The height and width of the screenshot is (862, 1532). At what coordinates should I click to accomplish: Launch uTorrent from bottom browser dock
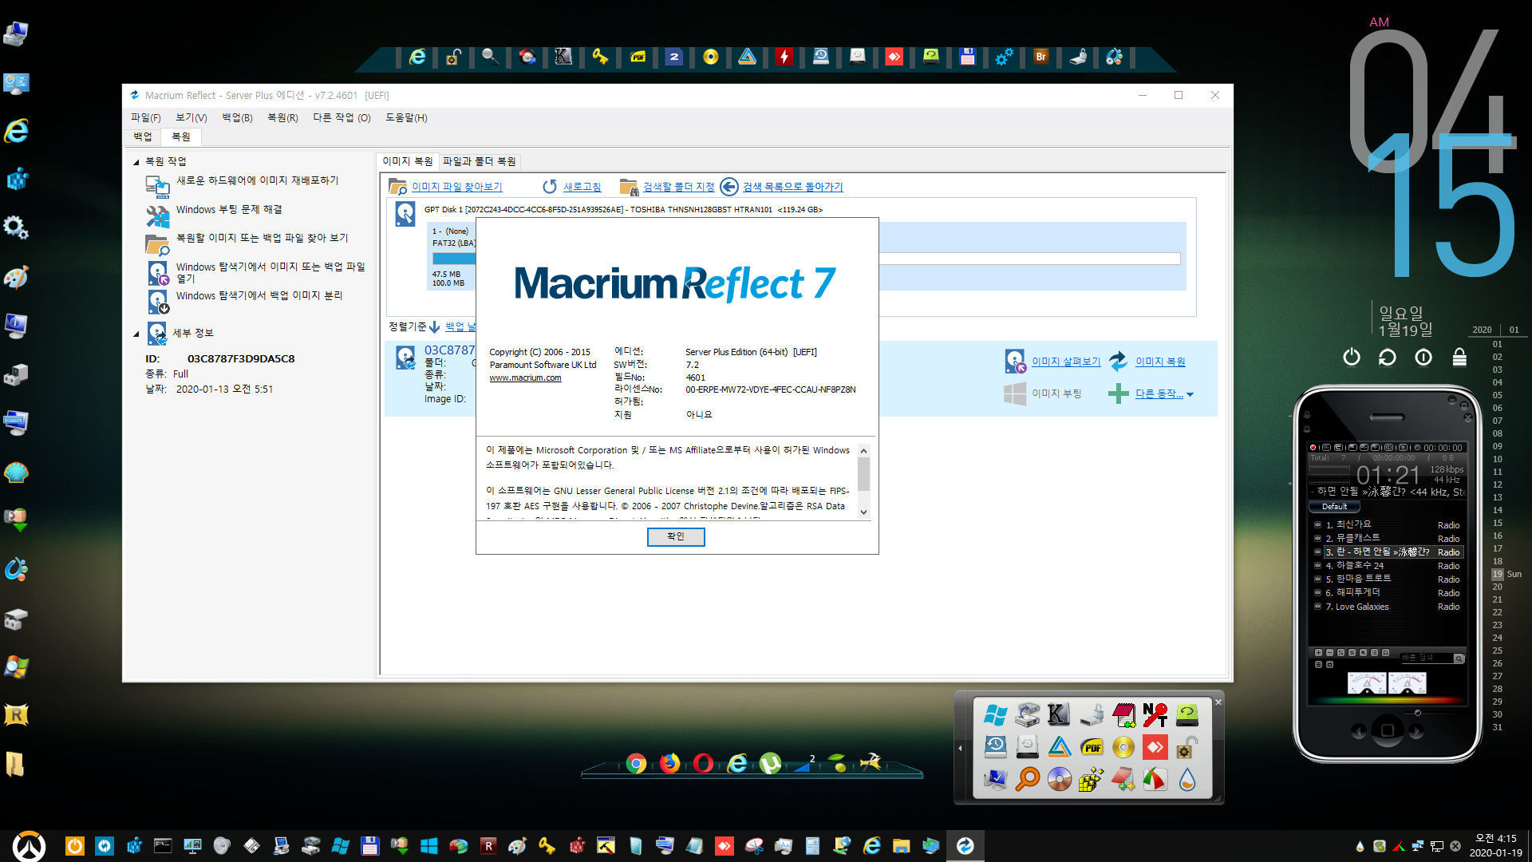tap(770, 764)
